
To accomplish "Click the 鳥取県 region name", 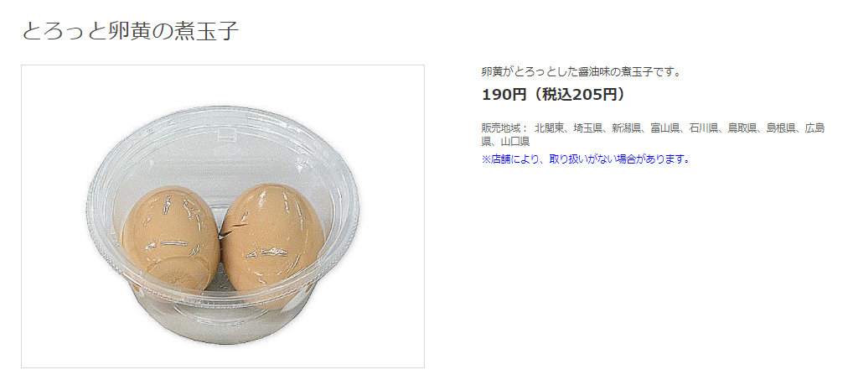I will click(x=742, y=128).
